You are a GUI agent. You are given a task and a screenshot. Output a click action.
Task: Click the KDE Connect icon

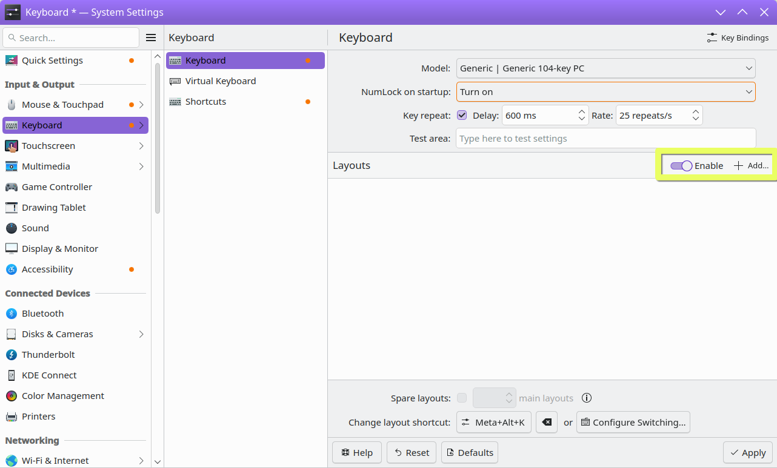click(x=12, y=375)
